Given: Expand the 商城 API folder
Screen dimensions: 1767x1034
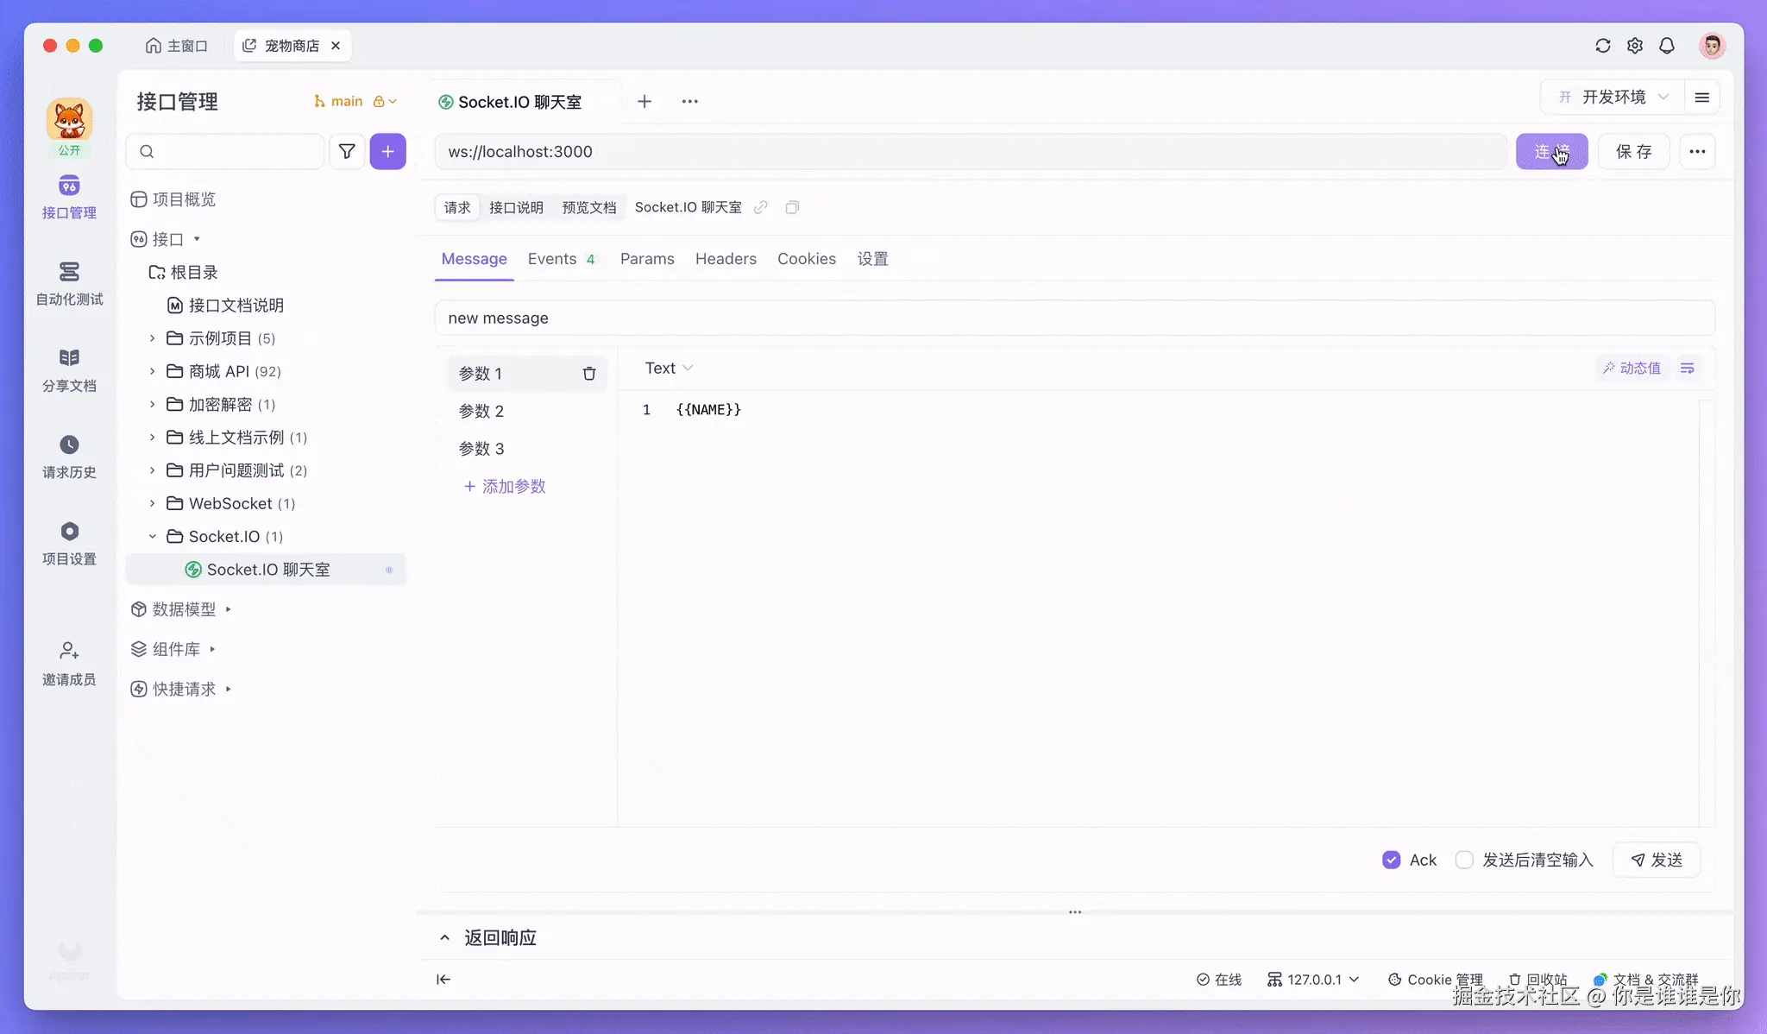Looking at the screenshot, I should click(153, 371).
